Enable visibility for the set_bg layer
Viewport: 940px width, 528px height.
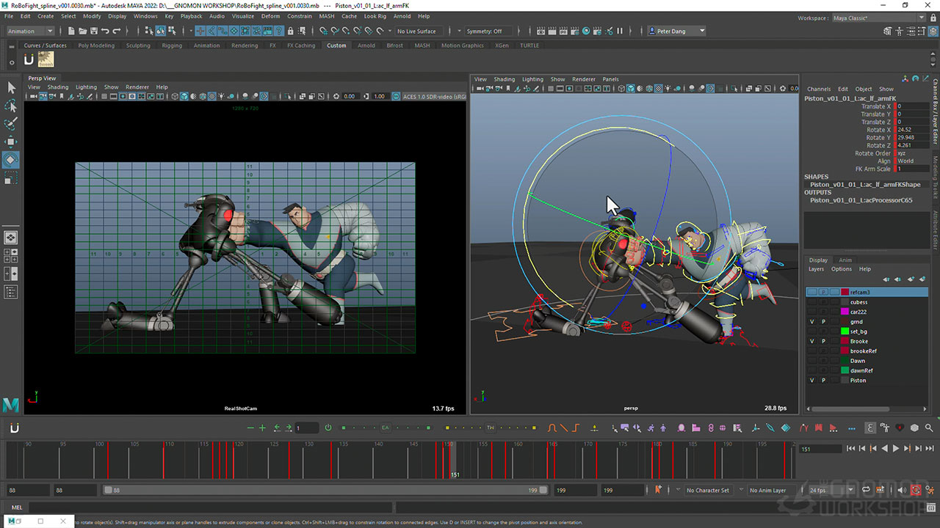(x=811, y=331)
